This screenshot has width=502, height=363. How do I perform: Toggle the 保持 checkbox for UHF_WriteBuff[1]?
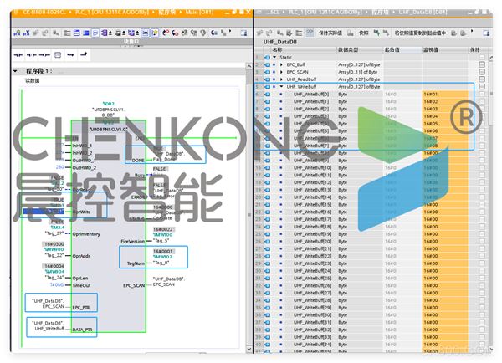click(x=482, y=101)
